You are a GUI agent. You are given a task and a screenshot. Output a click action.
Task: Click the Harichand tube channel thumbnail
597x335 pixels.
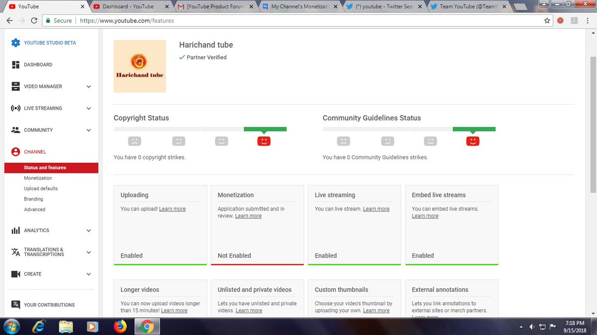pyautogui.click(x=140, y=67)
